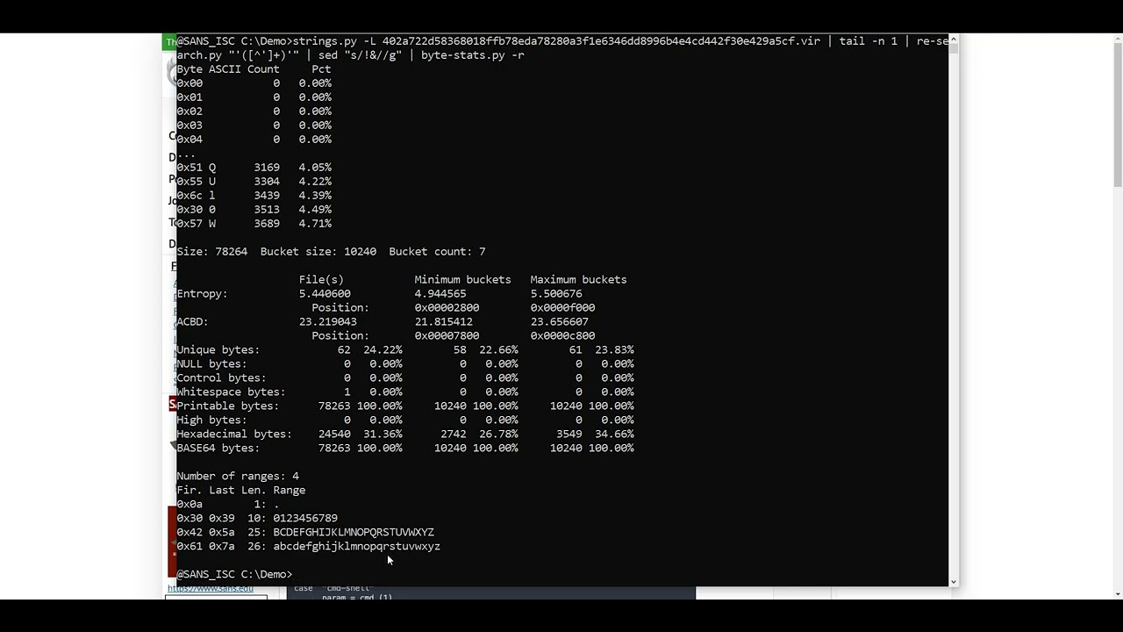Click the terminal scrollbar down arrow

pos(953,580)
